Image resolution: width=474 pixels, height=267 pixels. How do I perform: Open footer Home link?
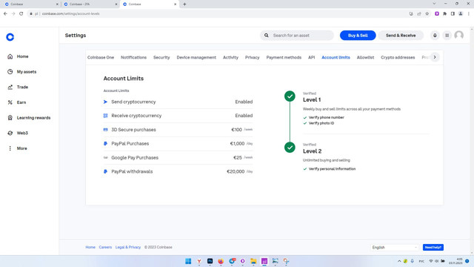(x=90, y=247)
